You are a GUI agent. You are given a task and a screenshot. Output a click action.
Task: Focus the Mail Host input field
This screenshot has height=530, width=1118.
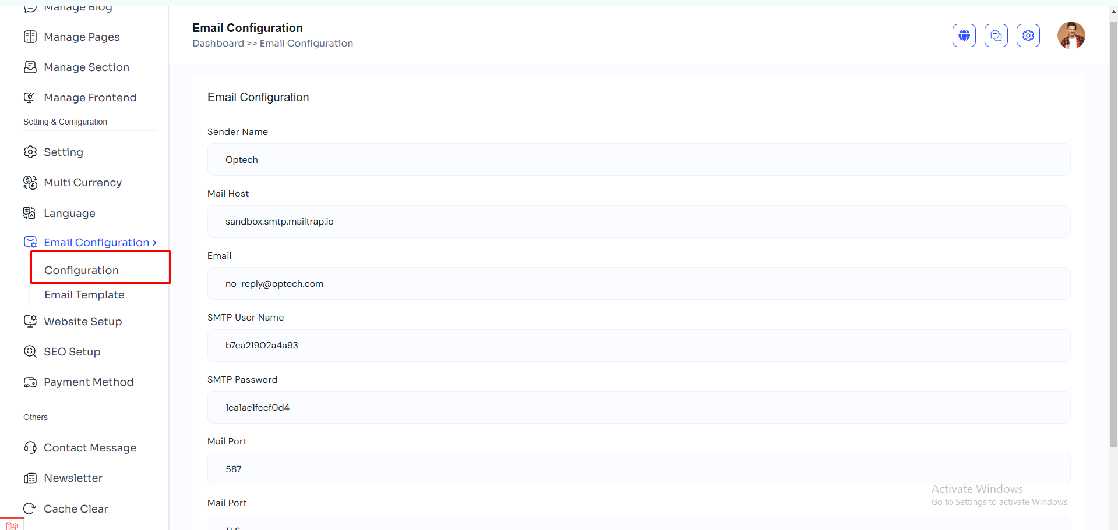click(639, 222)
